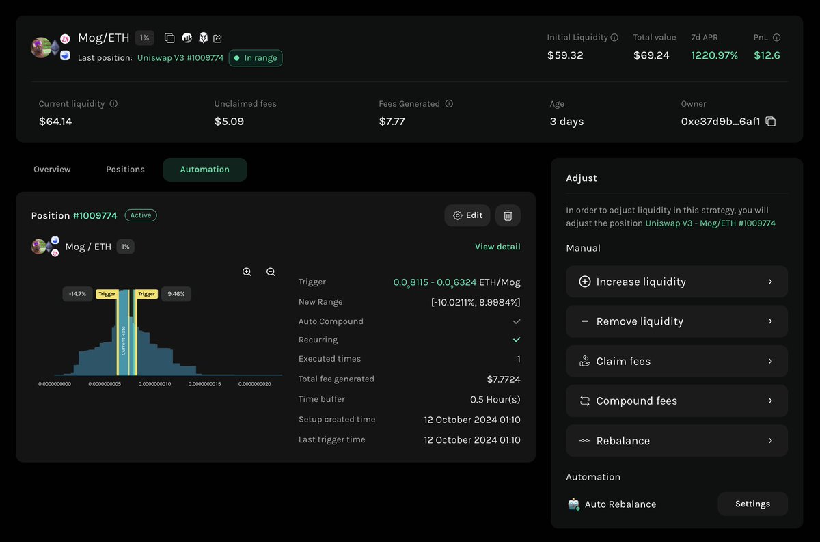Click the 7d APR value 1220.97%

coord(715,55)
